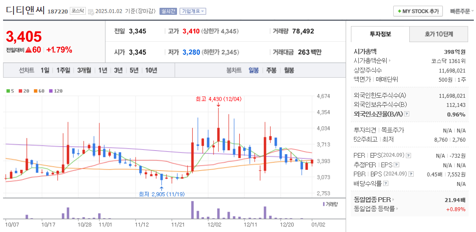
Task: Click the 거래대금 value 263 백만
Action: (309, 52)
